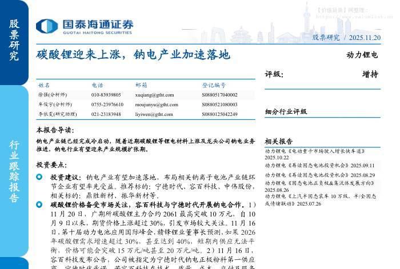The image size is (400, 269).
Task: Select registration number S0880517040002
Action: pos(219,95)
